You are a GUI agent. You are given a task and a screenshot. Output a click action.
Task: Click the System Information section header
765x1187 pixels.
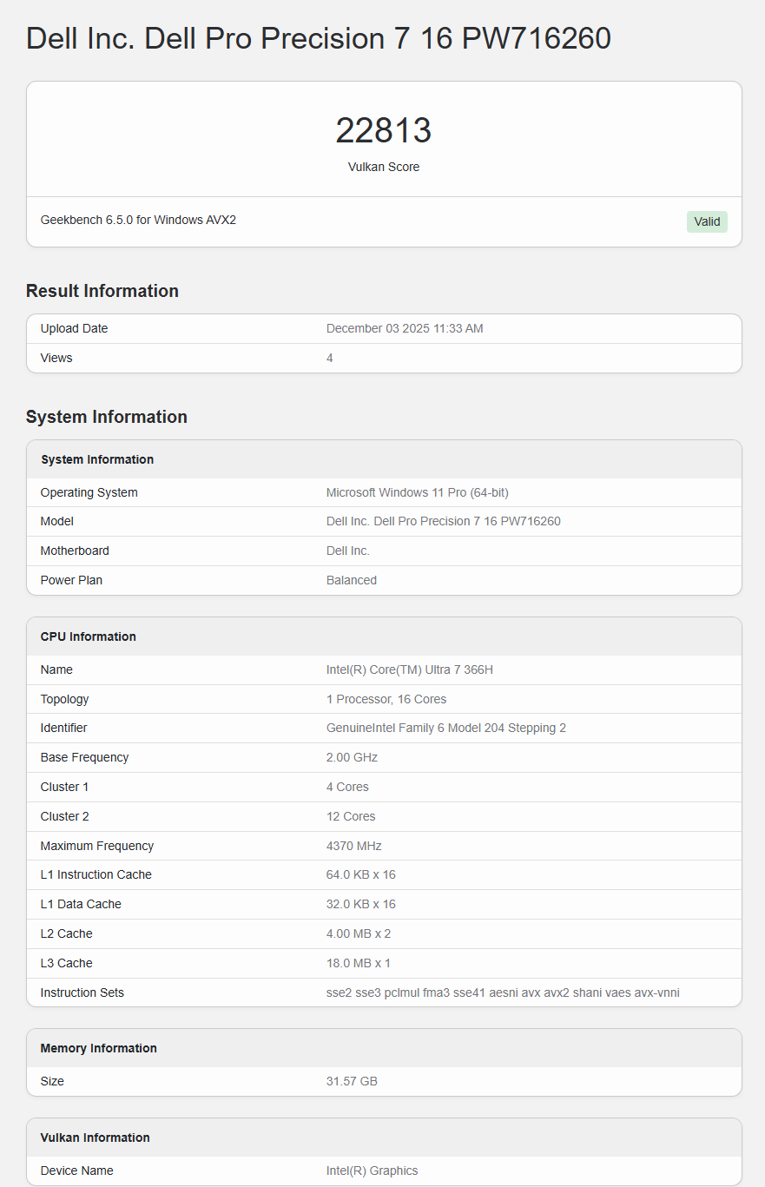pyautogui.click(x=106, y=417)
